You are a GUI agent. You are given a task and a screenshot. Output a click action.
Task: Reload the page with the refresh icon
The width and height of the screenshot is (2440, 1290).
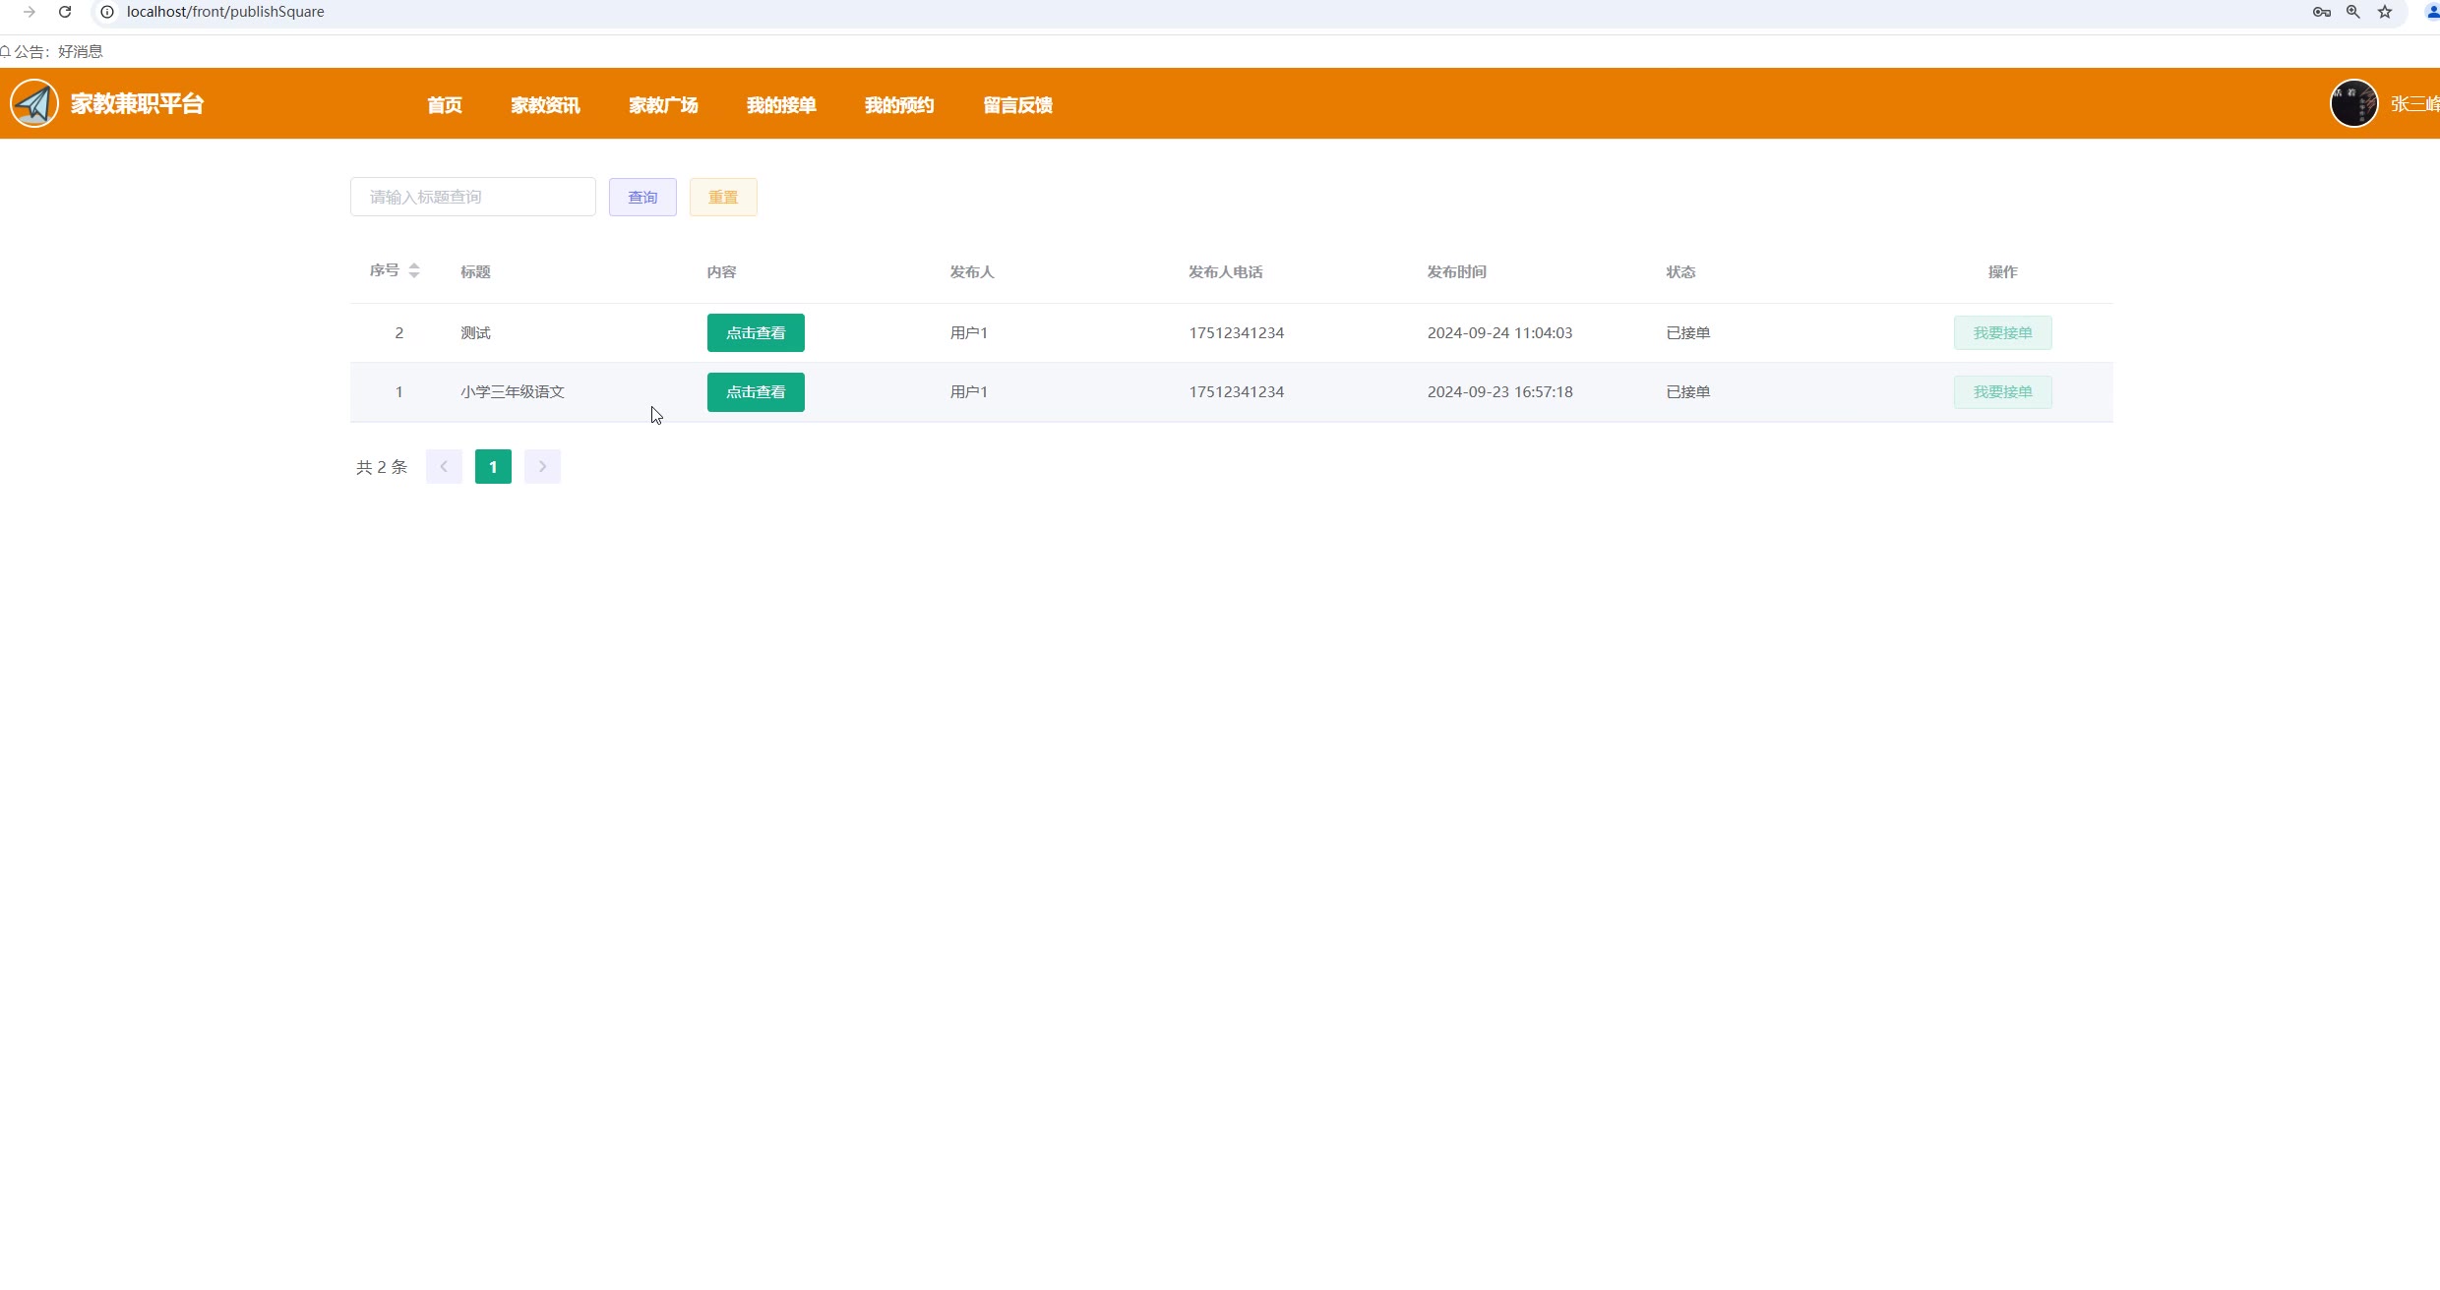point(65,12)
